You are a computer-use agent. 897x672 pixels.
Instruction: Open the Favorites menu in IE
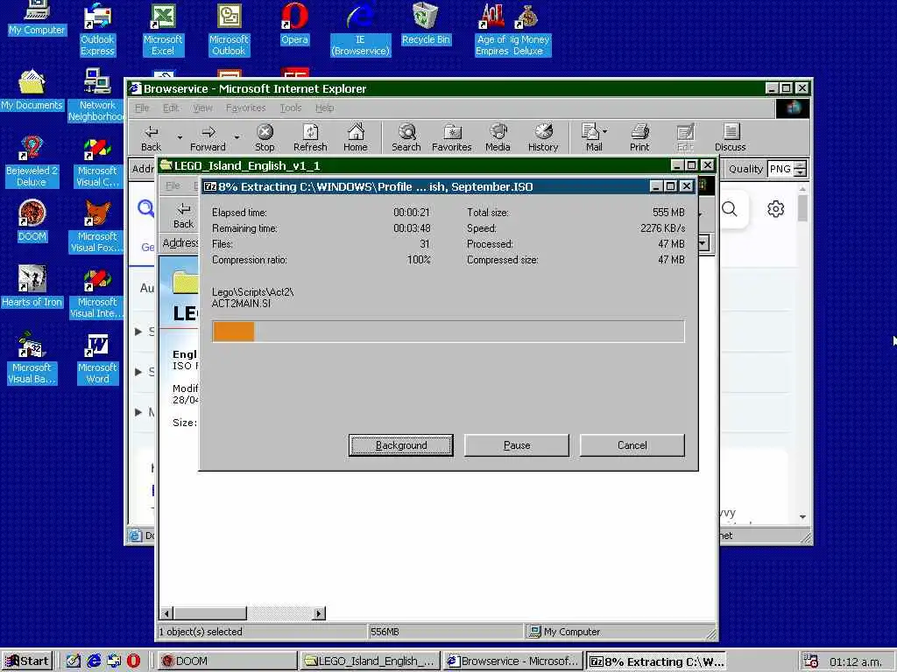[x=245, y=108]
